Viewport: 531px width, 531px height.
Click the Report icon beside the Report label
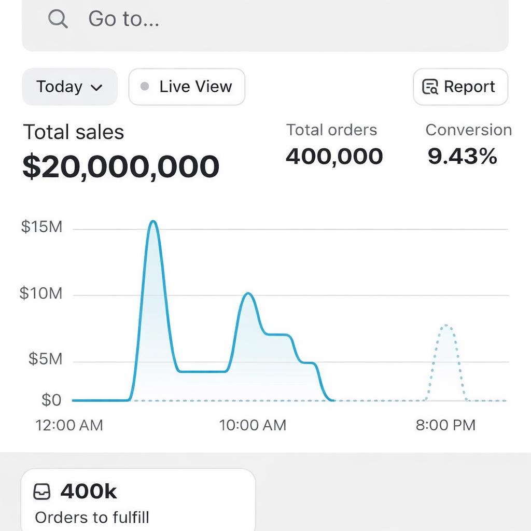429,87
